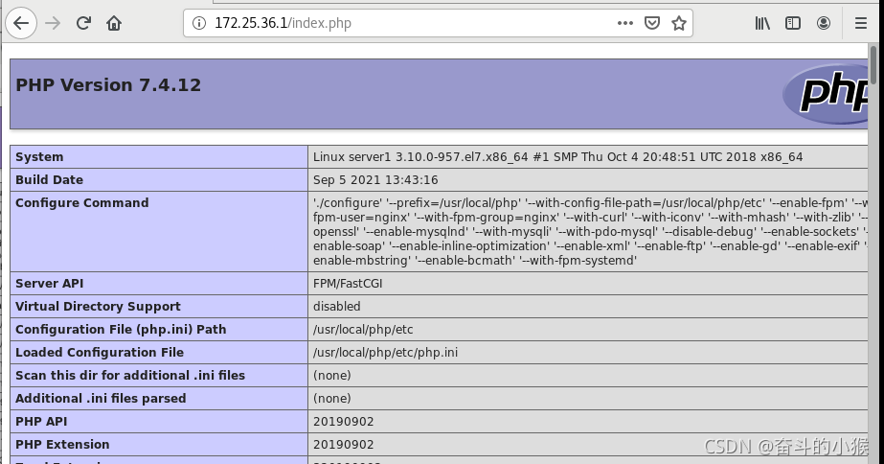
Task: Open the browser home page
Action: 114,23
